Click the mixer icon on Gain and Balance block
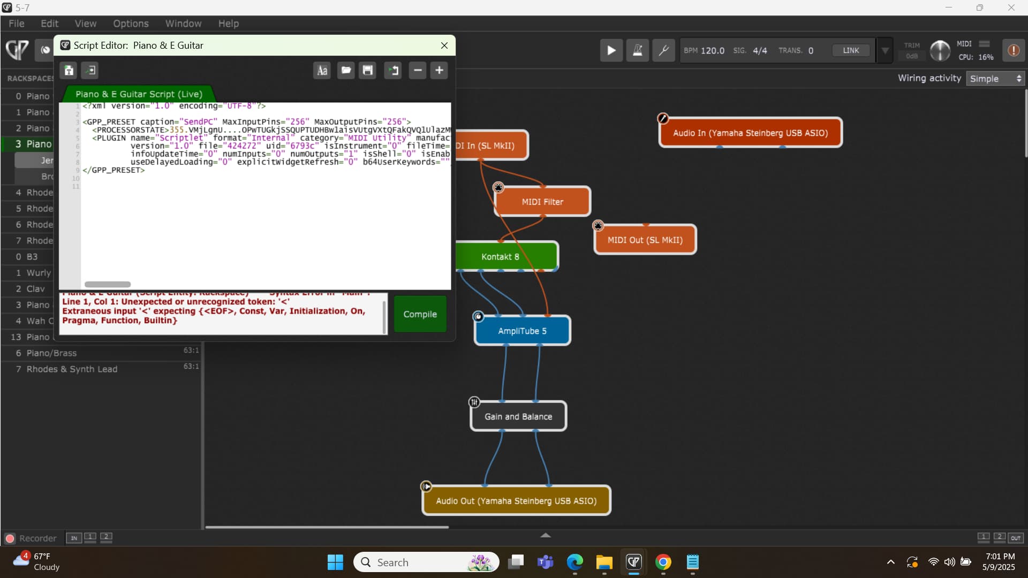 (474, 402)
